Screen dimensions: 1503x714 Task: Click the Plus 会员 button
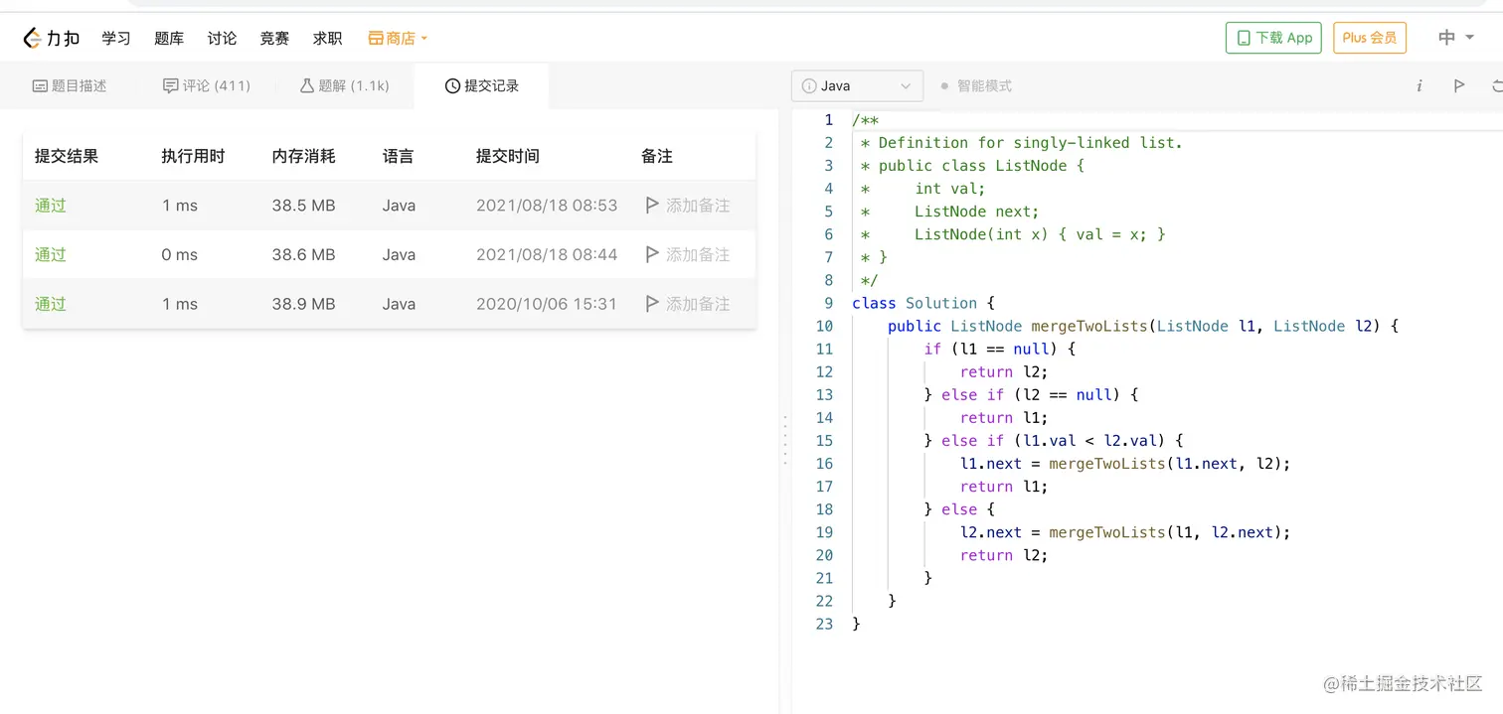pyautogui.click(x=1369, y=38)
